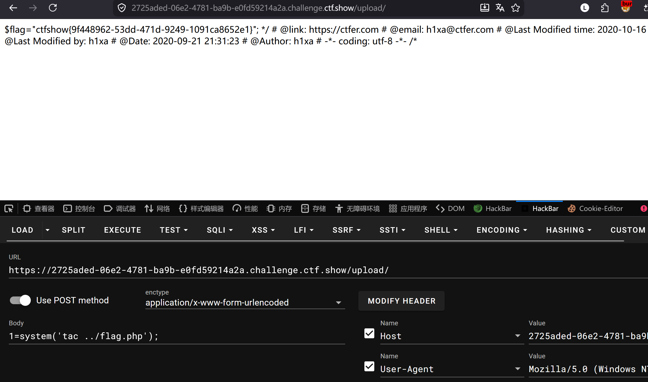Open the Debugger (调试器) tab
The image size is (648, 382).
point(120,209)
